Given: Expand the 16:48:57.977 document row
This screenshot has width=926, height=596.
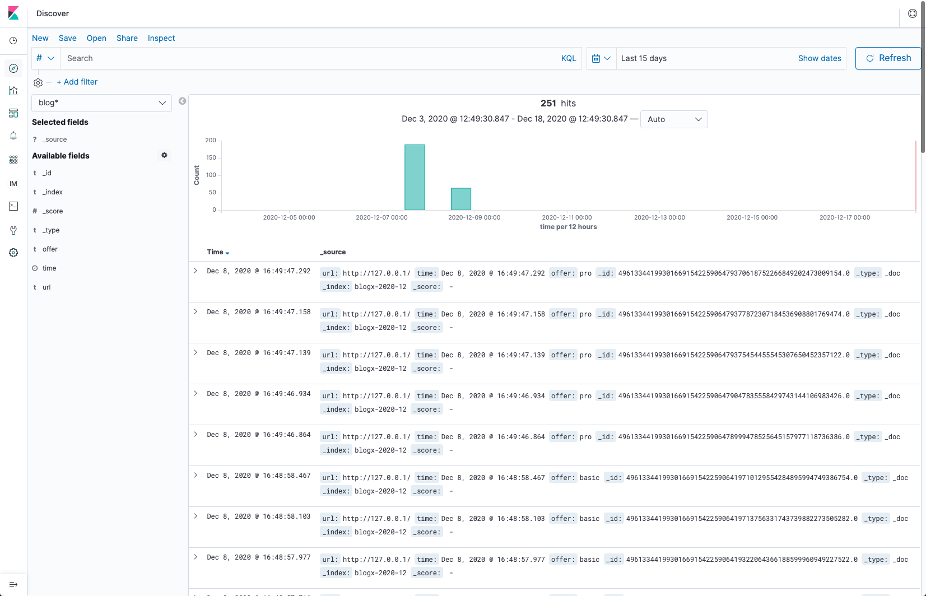Looking at the screenshot, I should pyautogui.click(x=196, y=557).
